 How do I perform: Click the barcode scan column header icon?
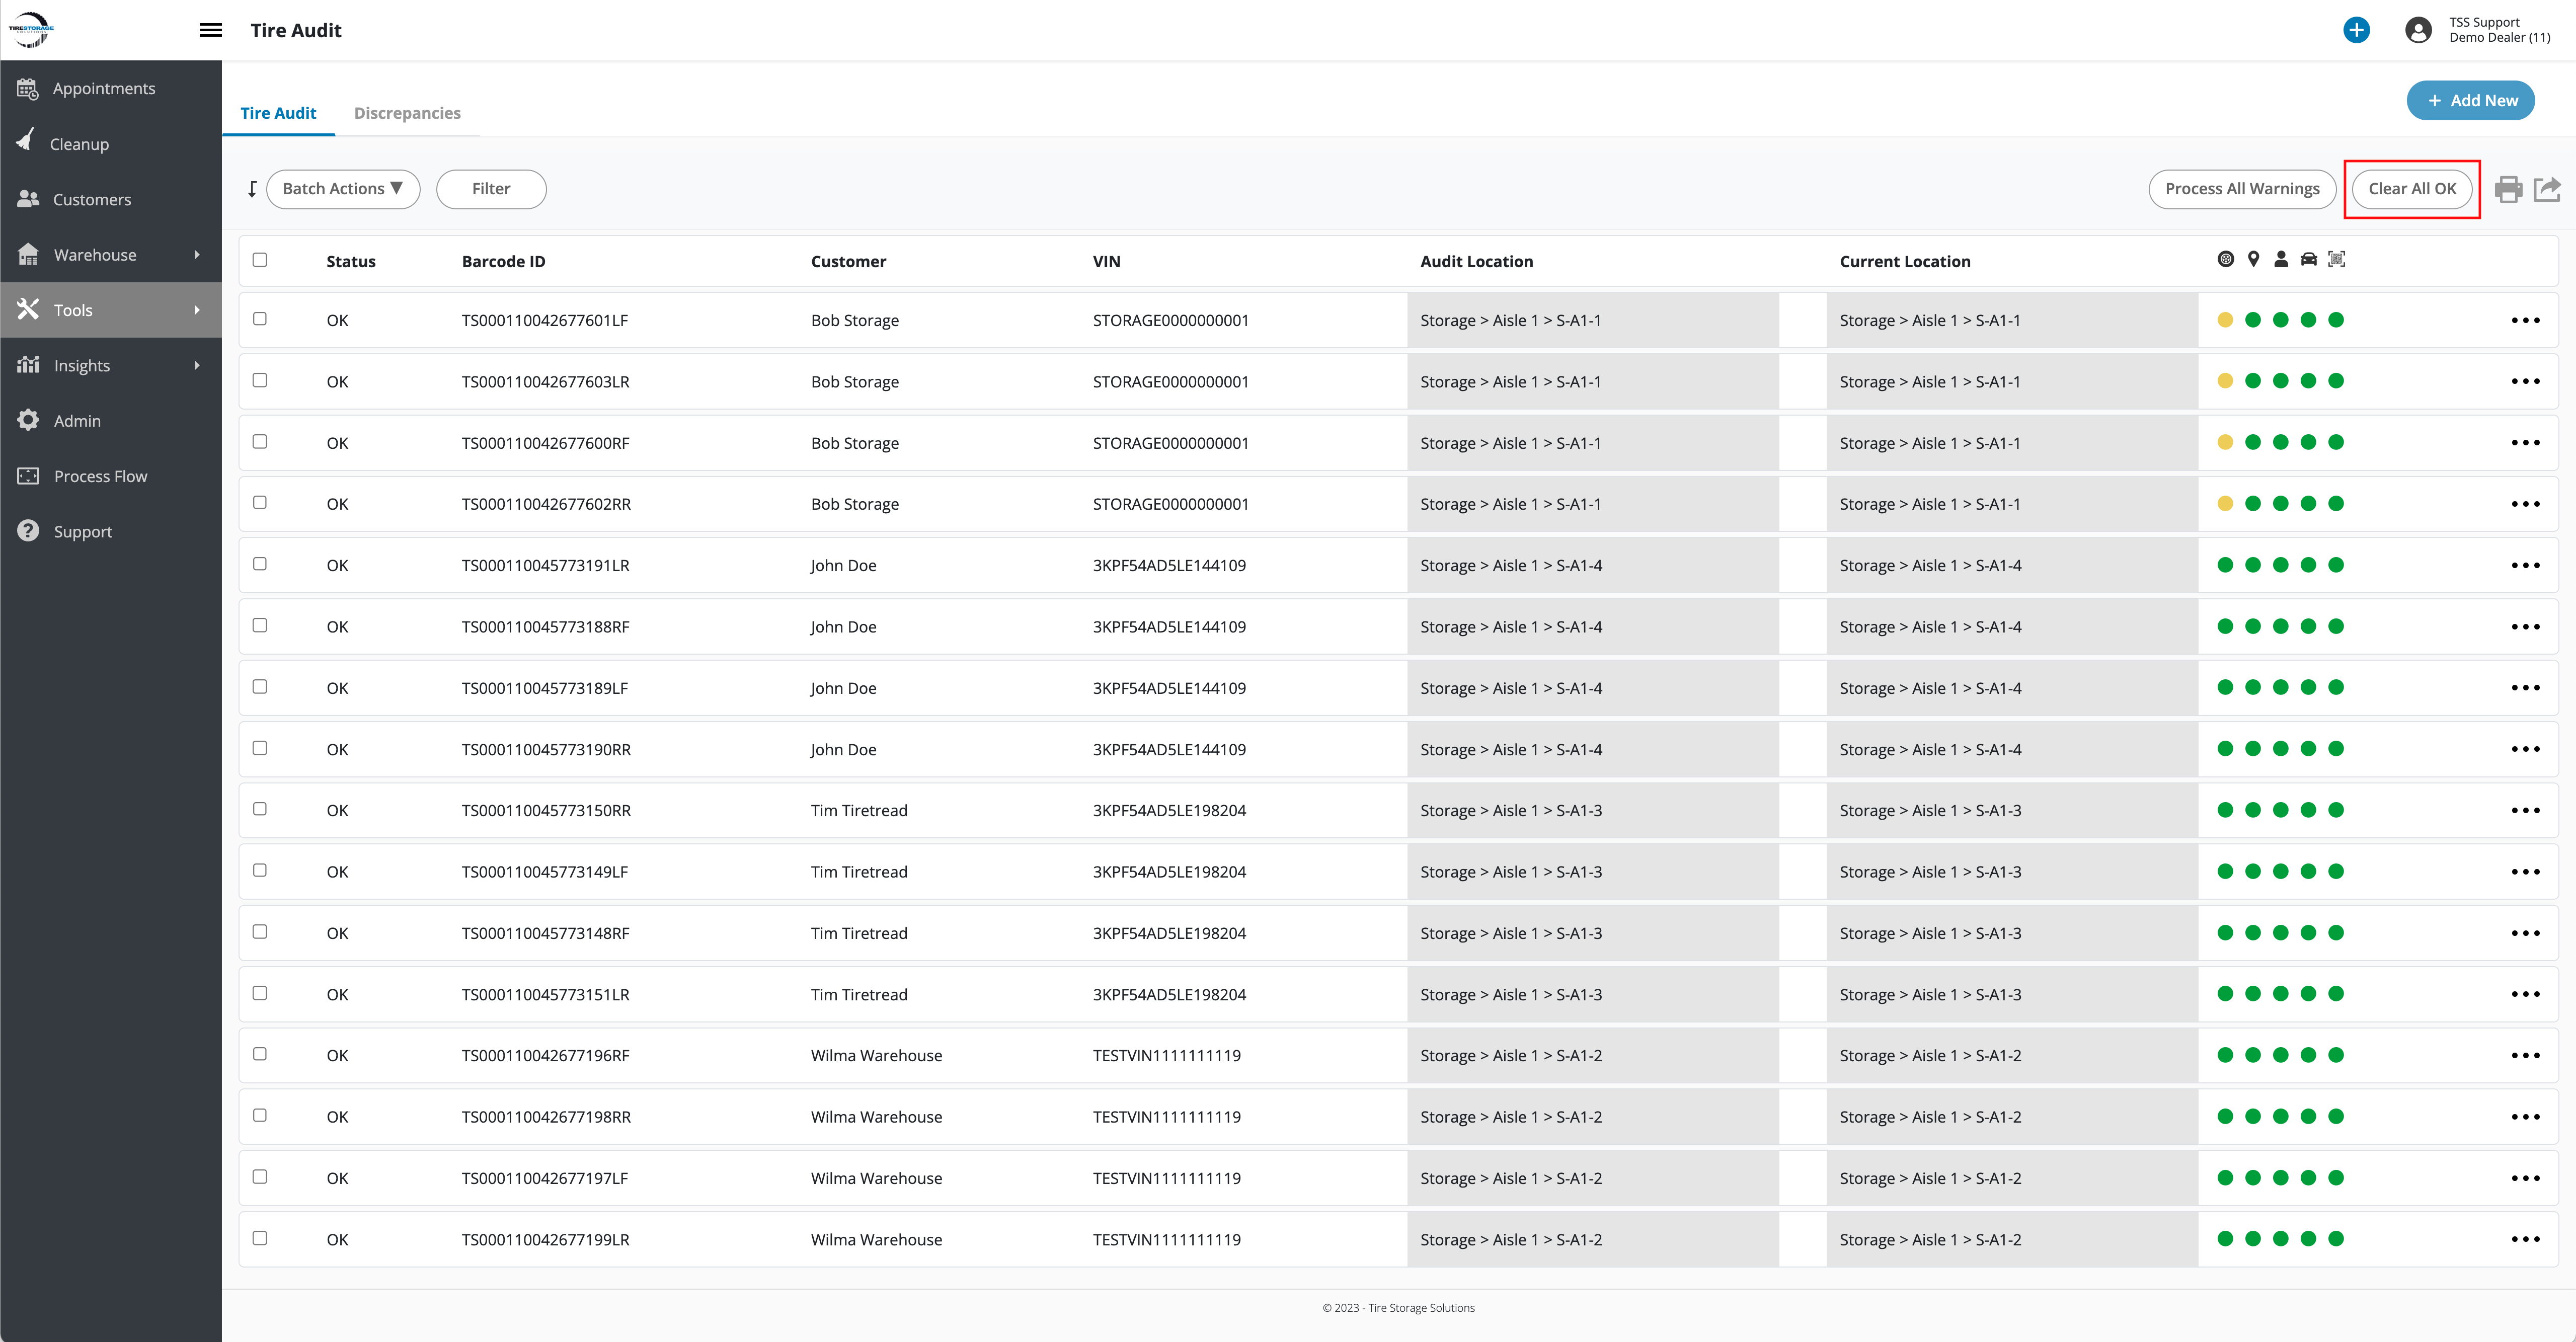2336,260
